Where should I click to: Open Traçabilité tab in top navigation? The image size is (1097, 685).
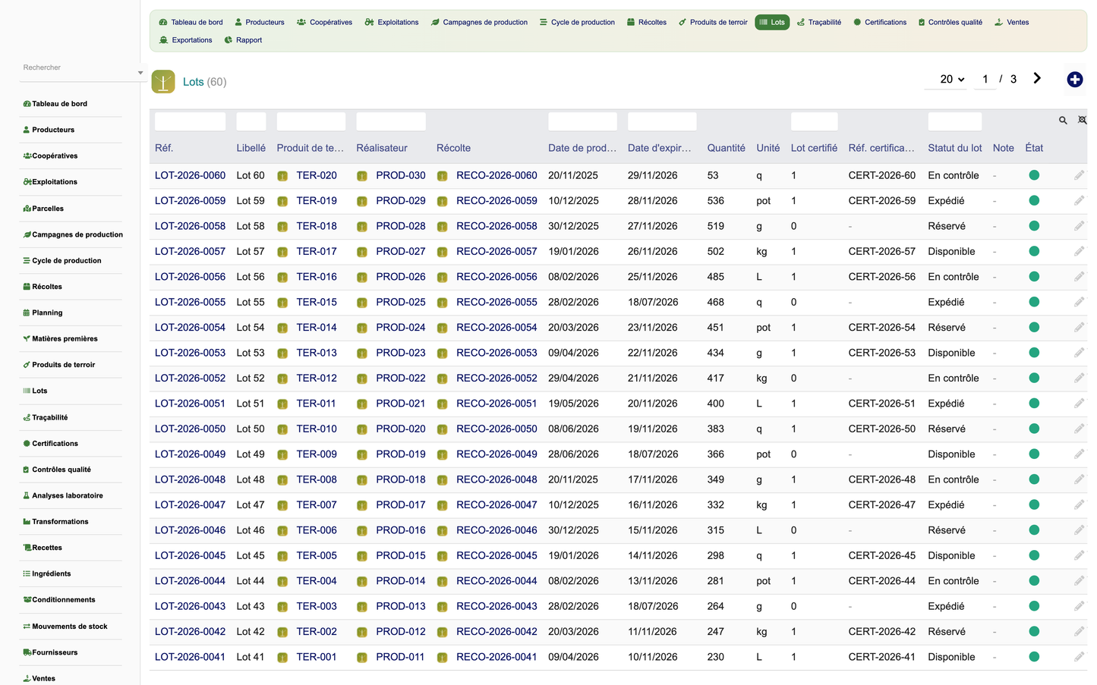[818, 22]
